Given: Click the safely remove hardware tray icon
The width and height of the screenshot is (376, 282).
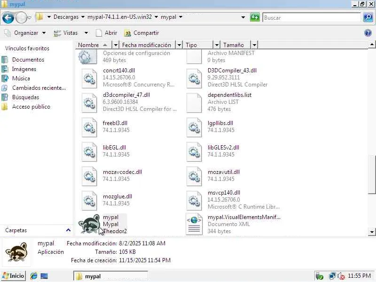Looking at the screenshot, I should pos(319,276).
